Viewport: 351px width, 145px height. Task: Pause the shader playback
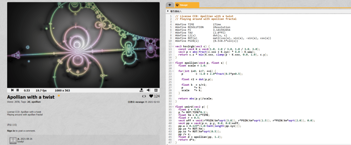17,90
